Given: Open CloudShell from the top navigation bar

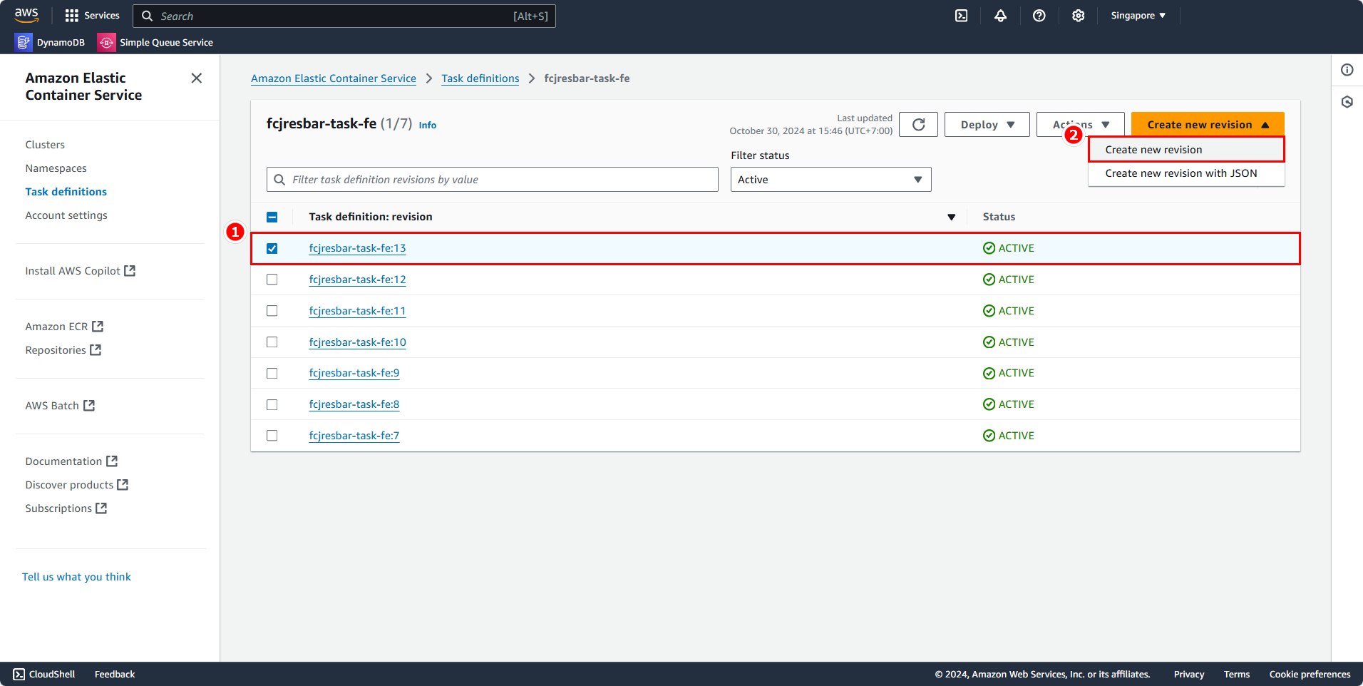Looking at the screenshot, I should pyautogui.click(x=962, y=16).
